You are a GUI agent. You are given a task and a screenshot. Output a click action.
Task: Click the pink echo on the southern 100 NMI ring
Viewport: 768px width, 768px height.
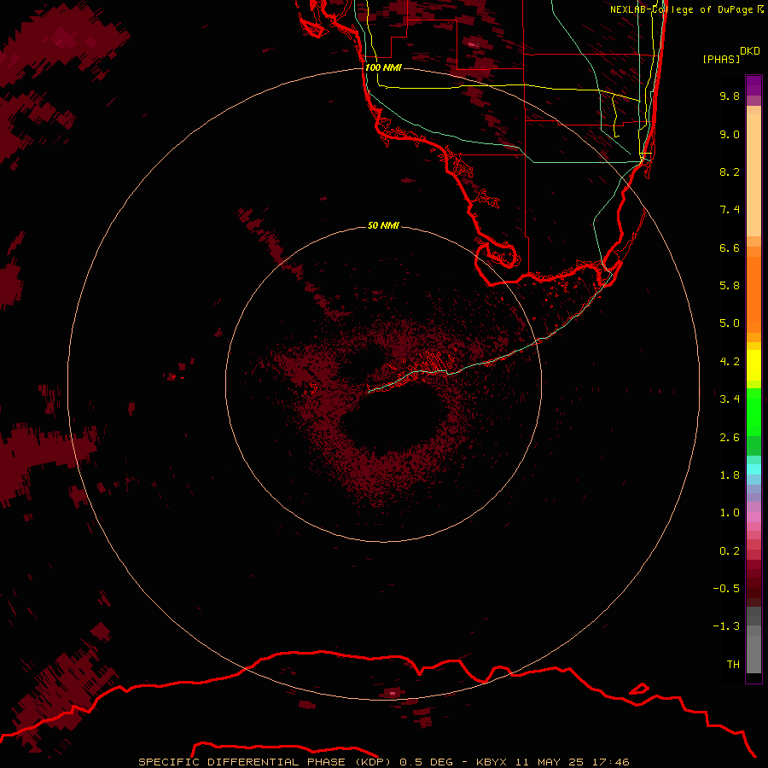(393, 693)
